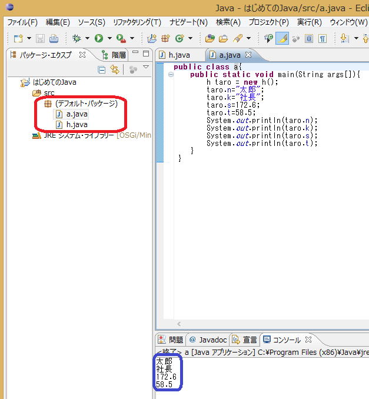This screenshot has height=399, width=369.
Task: Collapse the main method fold marker
Action: (171, 75)
